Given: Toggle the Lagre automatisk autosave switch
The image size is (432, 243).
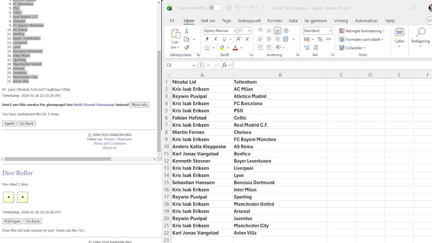Looking at the screenshot, I should (215, 8).
